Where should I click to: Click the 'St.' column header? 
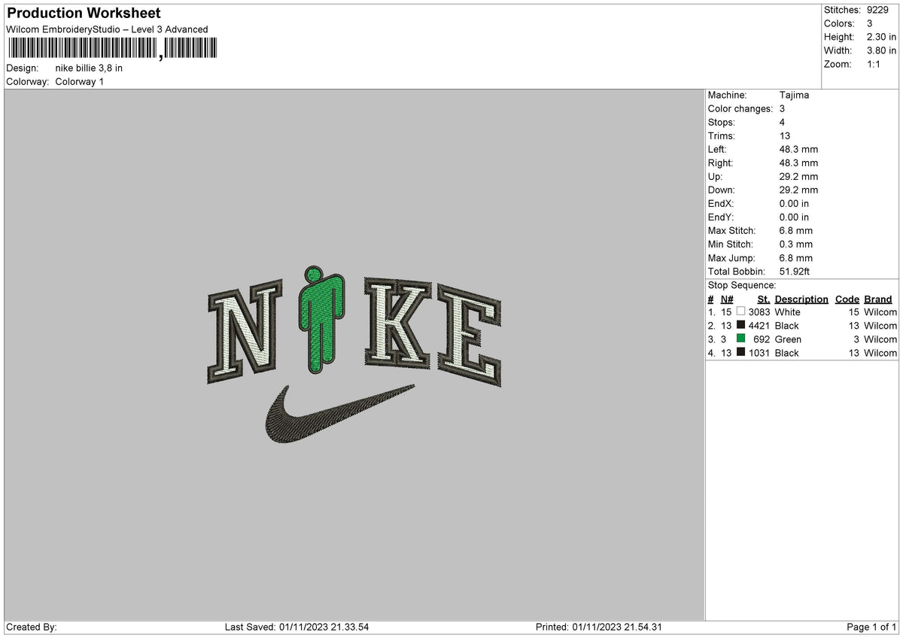tap(764, 299)
